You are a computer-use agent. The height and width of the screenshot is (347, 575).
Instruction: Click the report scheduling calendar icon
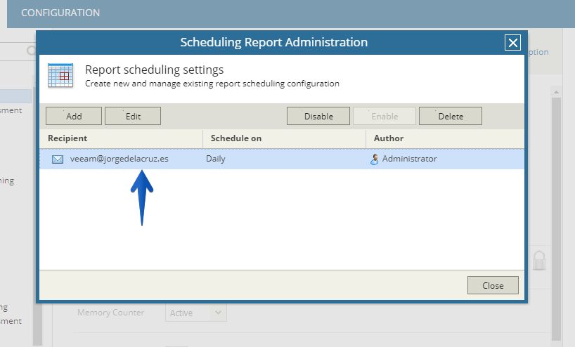coord(60,76)
